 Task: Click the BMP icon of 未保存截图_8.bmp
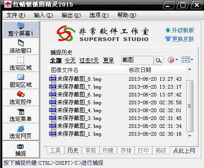tap(53, 78)
